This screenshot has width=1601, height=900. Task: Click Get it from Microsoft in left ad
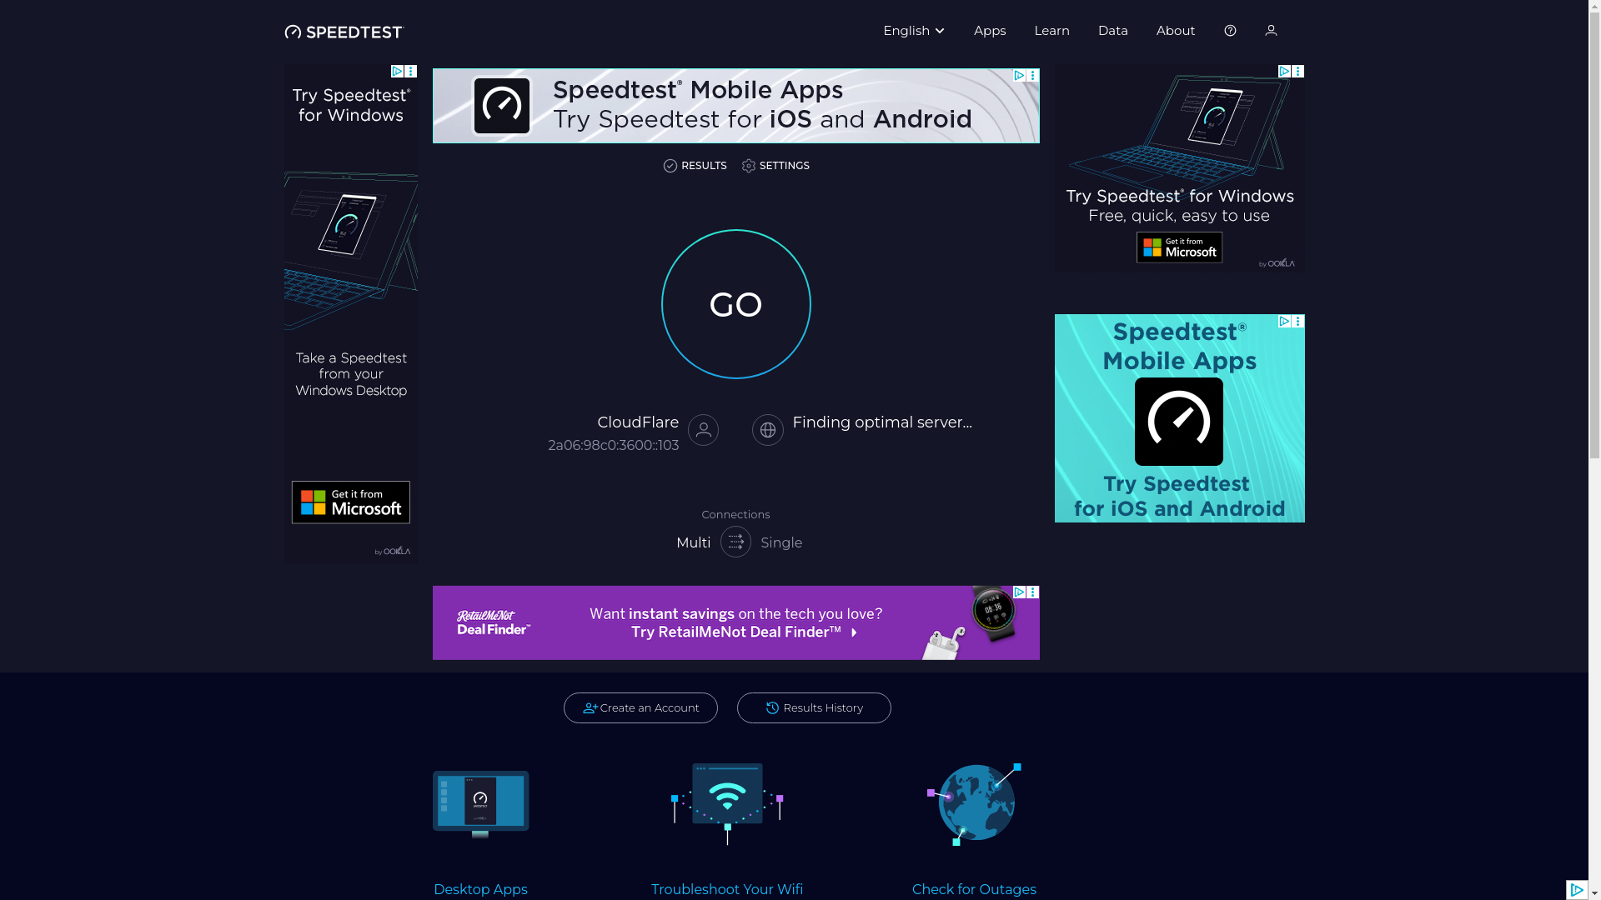350,502
